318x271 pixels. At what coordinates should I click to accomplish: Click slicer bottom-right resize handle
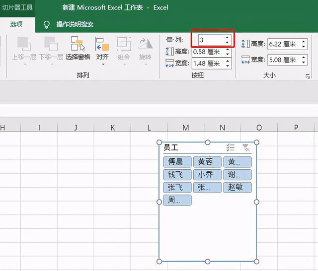click(256, 262)
